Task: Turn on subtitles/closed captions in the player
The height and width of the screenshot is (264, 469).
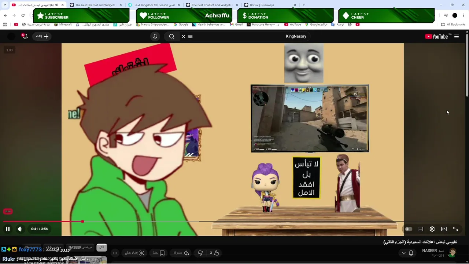Action: tap(420, 229)
